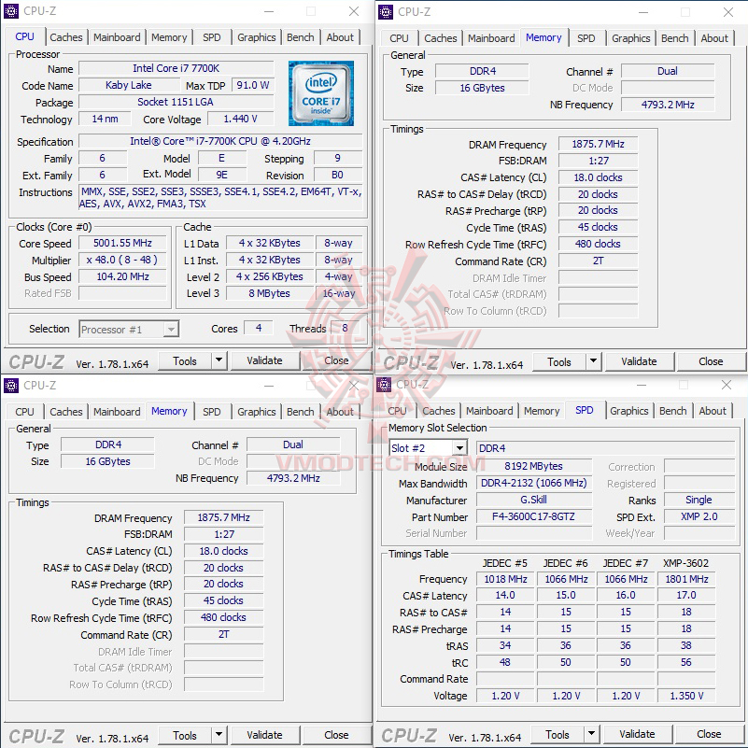Open the Tools dropdown arrow in top-right window
Screen dimensions: 748x748
pos(593,361)
